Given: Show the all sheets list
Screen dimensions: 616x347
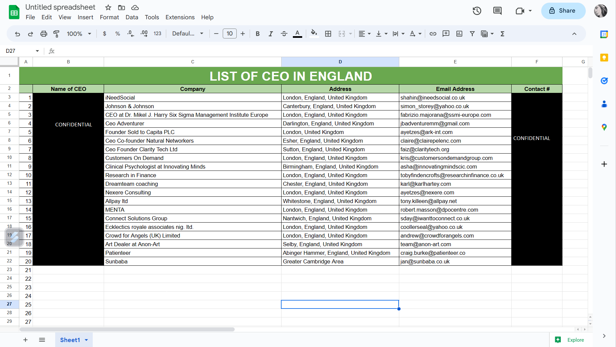Looking at the screenshot, I should (x=42, y=340).
